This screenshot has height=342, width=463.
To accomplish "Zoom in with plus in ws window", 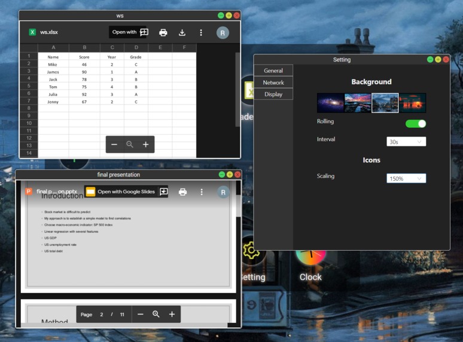I will 145,144.
